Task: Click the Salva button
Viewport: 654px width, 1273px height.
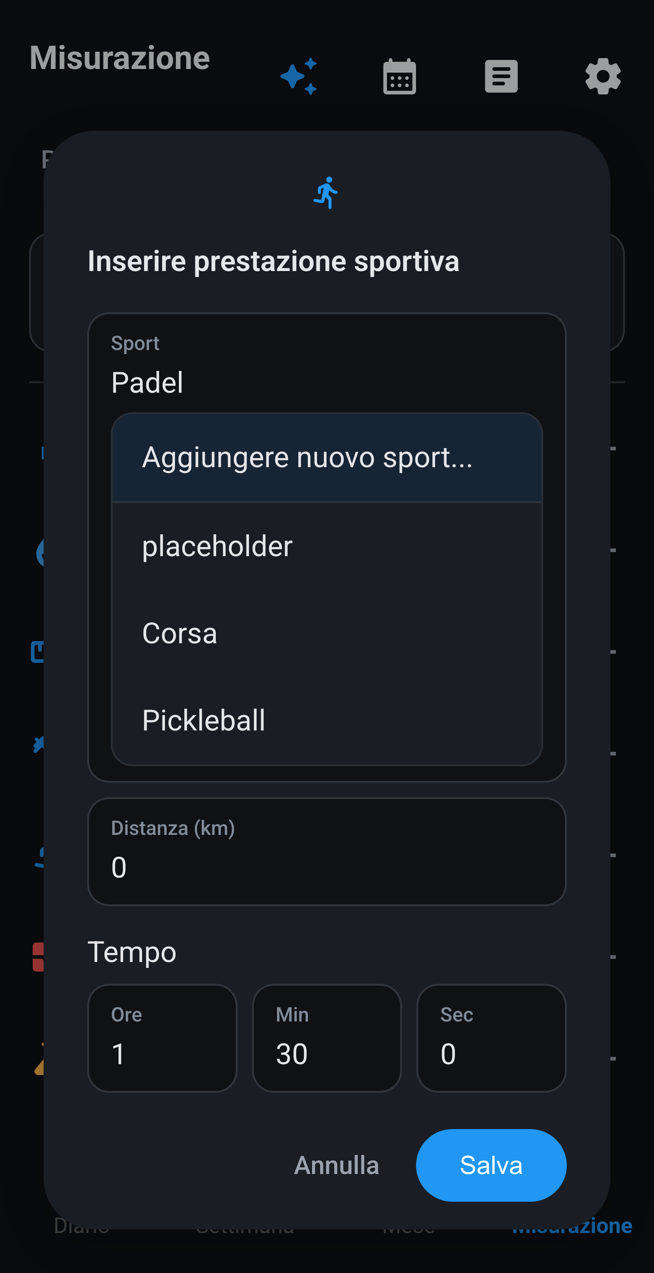Action: pyautogui.click(x=491, y=1165)
